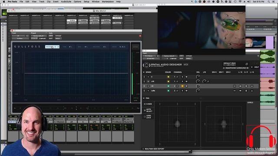The image size is (278, 156).
Task: Expand the LFE send row arrow
Action: (148, 81)
